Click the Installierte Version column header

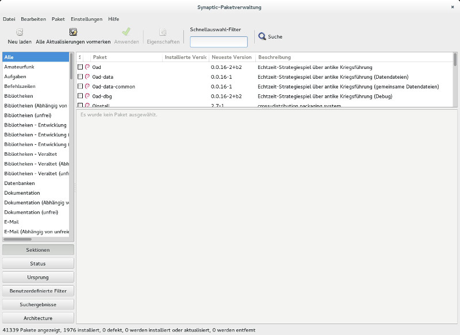(186, 57)
